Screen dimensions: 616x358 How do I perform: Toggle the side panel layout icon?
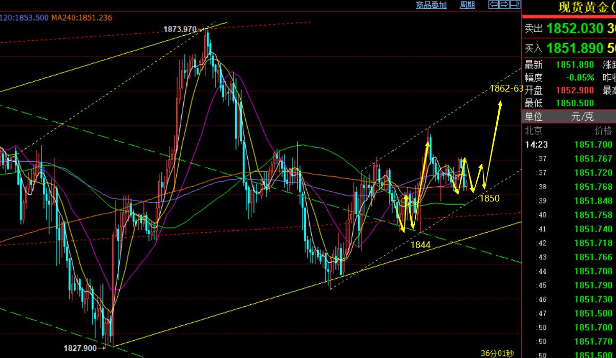[515, 5]
